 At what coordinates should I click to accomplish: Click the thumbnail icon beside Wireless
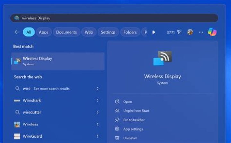click(x=17, y=124)
